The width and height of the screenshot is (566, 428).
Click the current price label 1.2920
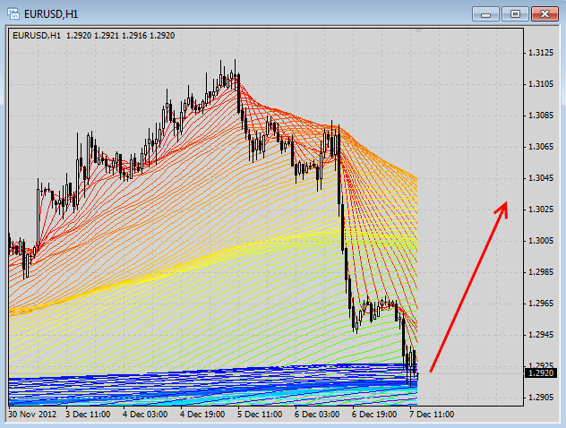point(541,372)
